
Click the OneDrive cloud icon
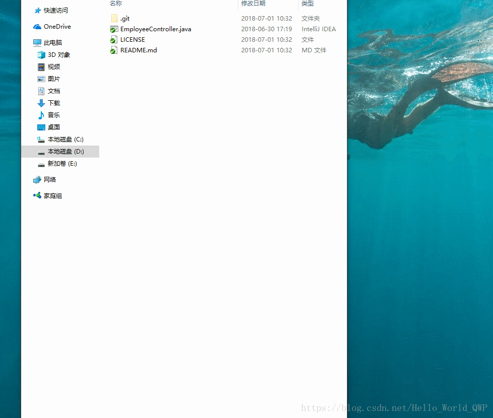pos(37,27)
